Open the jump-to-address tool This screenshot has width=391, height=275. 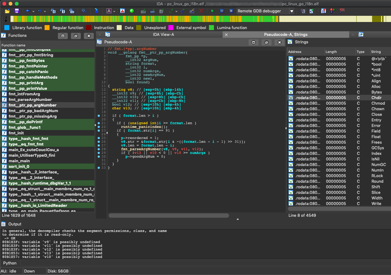53,11
